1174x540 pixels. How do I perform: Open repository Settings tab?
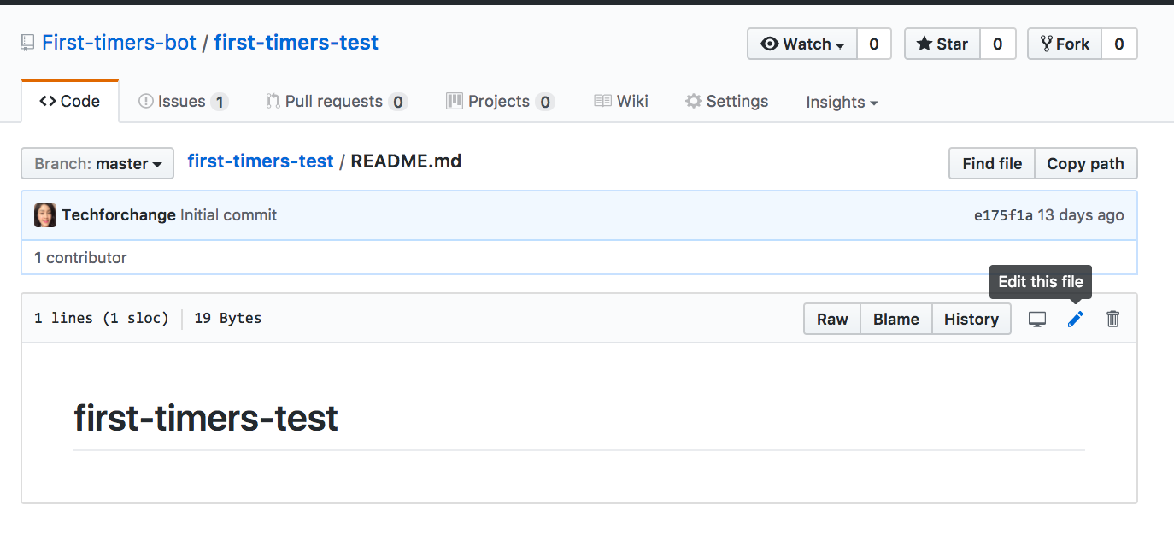[x=727, y=101]
